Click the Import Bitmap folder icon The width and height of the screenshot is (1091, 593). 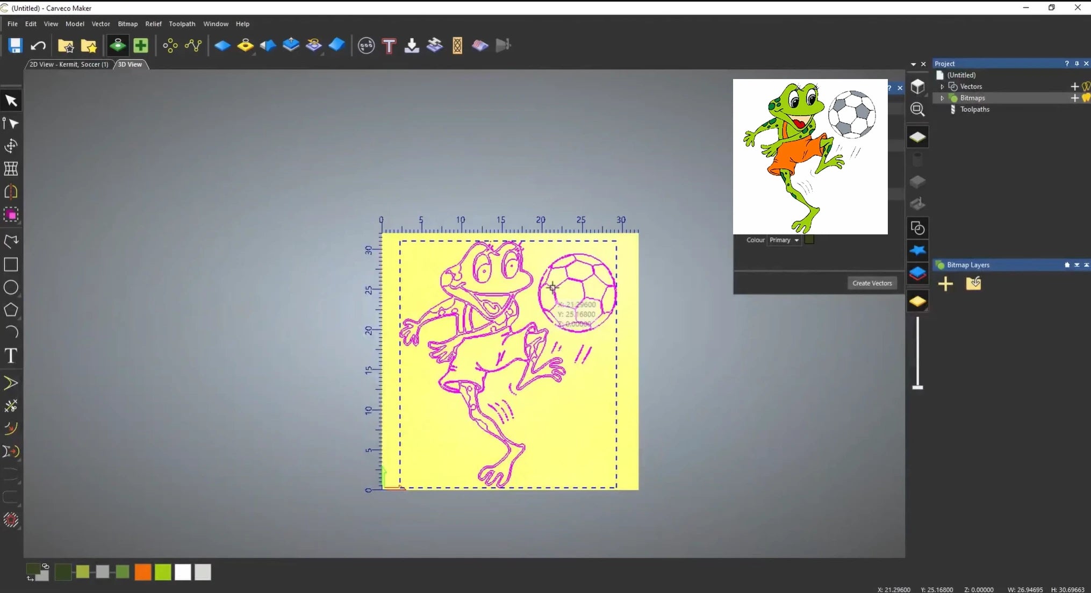tap(973, 283)
